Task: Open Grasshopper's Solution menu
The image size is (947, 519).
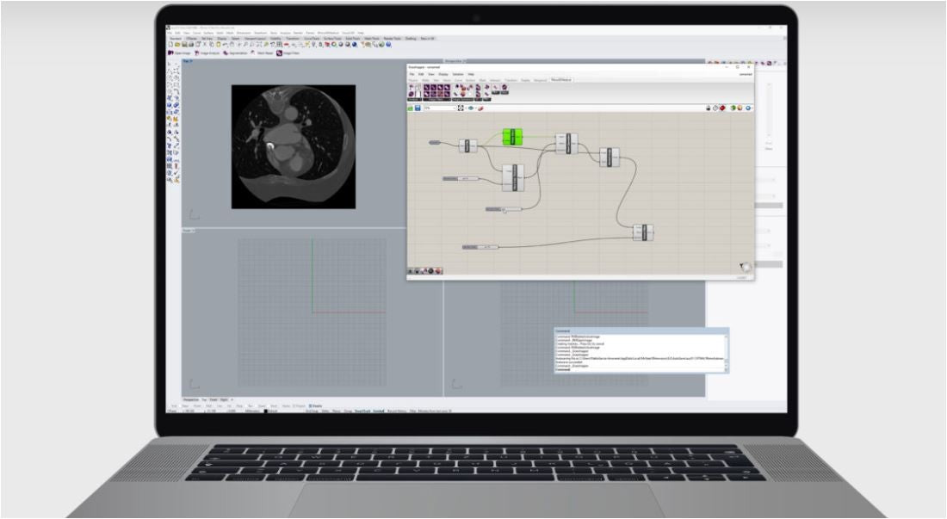Action: pos(458,74)
